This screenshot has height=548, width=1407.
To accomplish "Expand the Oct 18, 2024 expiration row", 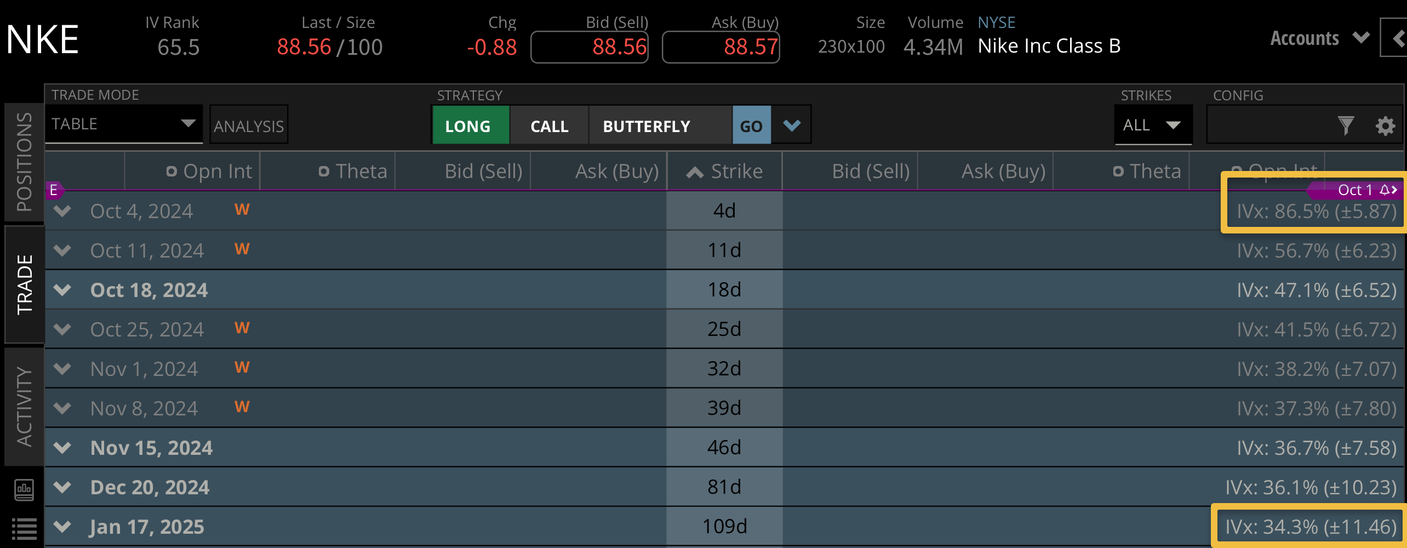I will [63, 290].
